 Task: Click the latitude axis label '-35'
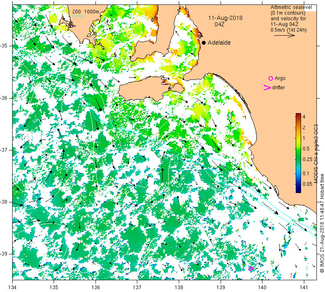4,46
